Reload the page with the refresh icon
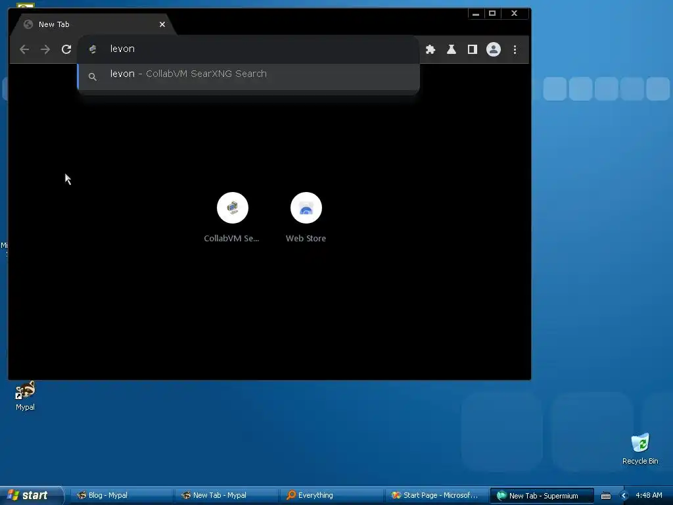Image resolution: width=673 pixels, height=505 pixels. point(66,49)
